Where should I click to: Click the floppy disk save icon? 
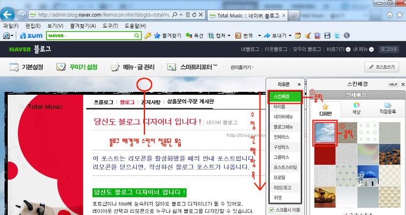pyautogui.click(x=328, y=36)
